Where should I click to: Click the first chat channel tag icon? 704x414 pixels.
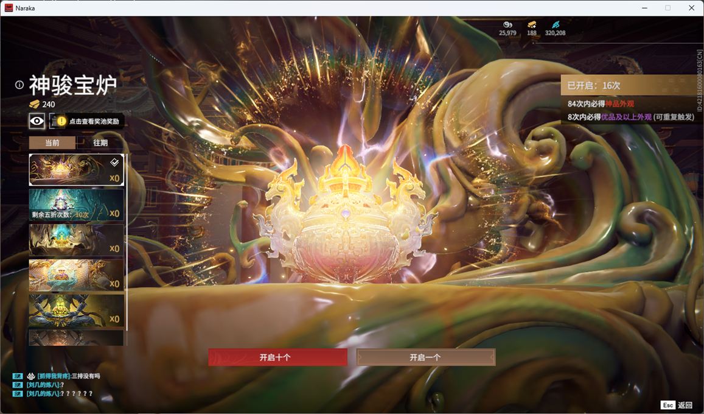pyautogui.click(x=18, y=376)
